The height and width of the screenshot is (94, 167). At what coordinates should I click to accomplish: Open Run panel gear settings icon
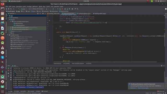point(162,66)
